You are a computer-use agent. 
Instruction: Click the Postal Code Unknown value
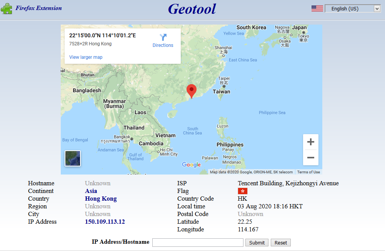click(250, 214)
